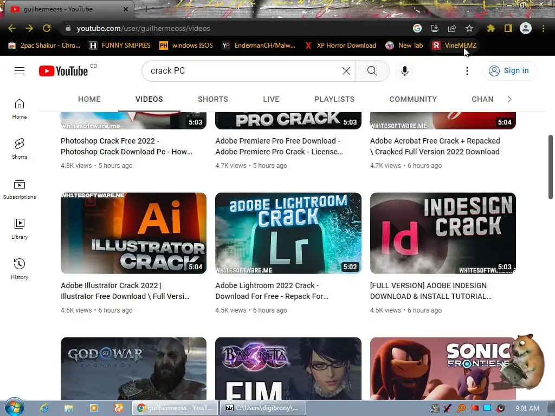Open God of War video thumbnail
This screenshot has width=555, height=416.
click(133, 368)
